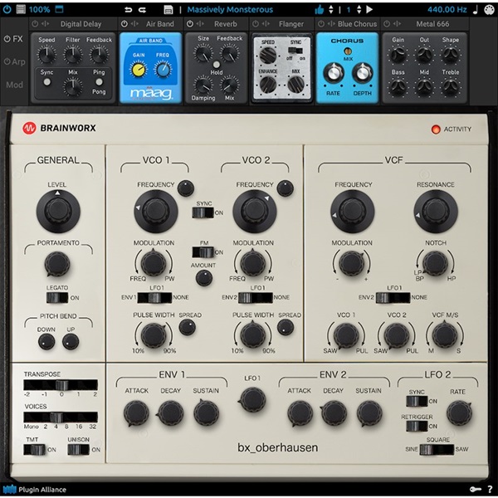This screenshot has width=498, height=498.
Task: Click the 100% zoom value
Action: [x=39, y=9]
